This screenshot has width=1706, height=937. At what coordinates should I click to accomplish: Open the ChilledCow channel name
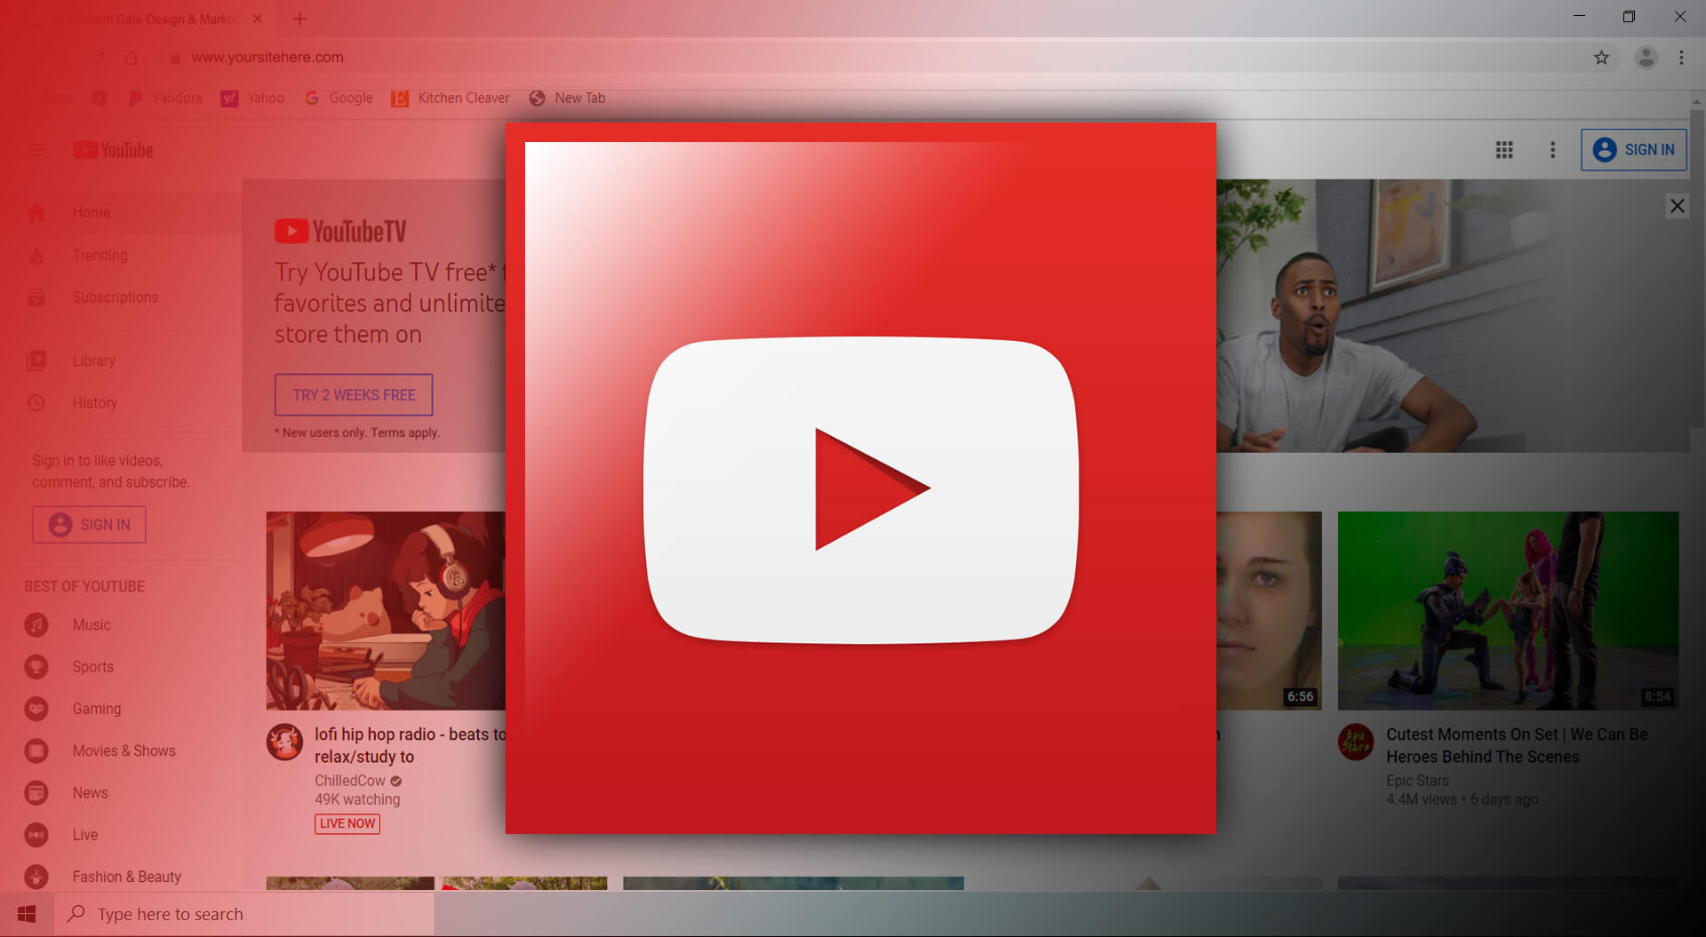[x=350, y=781]
